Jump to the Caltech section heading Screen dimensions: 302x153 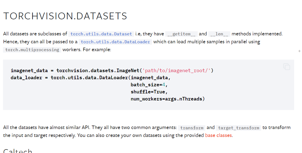point(18,151)
